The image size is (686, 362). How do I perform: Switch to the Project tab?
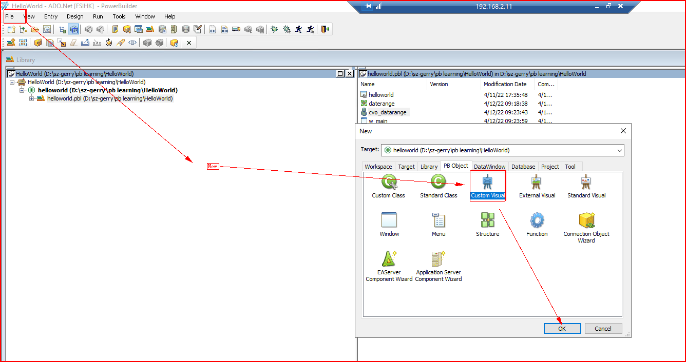pos(550,167)
